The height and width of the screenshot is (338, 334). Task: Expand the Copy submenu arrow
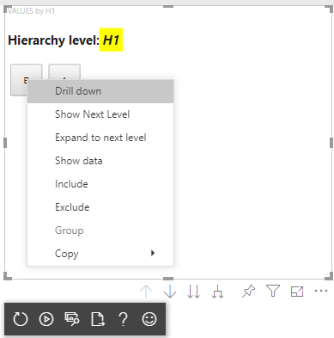coord(153,253)
